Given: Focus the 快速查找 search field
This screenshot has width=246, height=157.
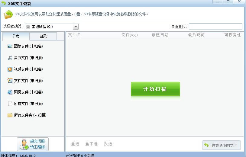Looking at the screenshot, I should pyautogui.click(x=215, y=27).
